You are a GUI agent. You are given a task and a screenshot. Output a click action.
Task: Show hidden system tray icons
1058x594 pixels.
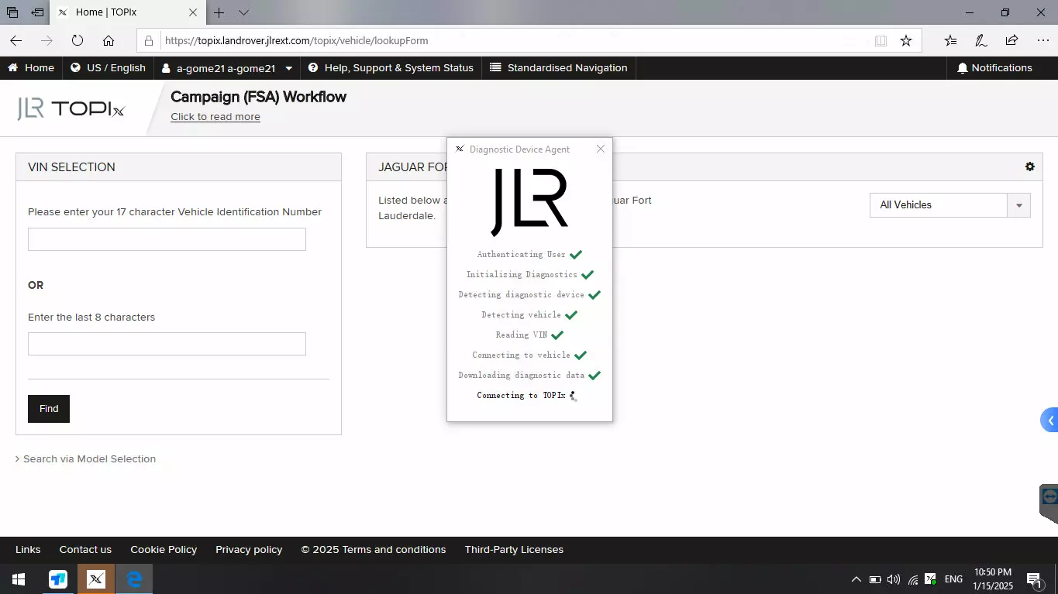tap(856, 579)
